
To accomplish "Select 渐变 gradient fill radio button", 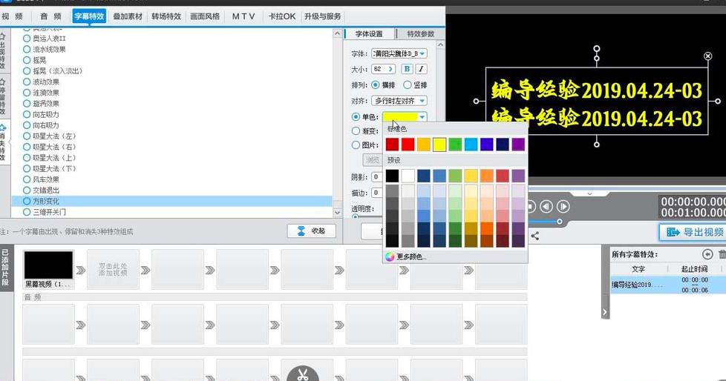I will pyautogui.click(x=356, y=131).
